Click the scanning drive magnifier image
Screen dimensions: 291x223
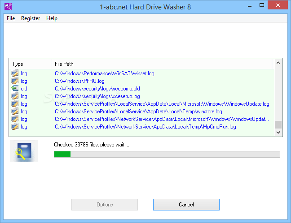[x=24, y=151]
